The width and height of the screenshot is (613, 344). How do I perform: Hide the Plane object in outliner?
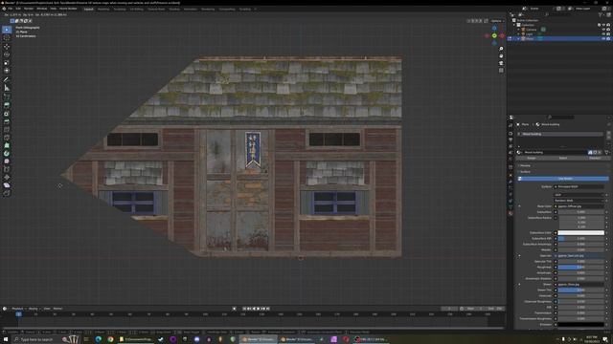click(x=603, y=38)
